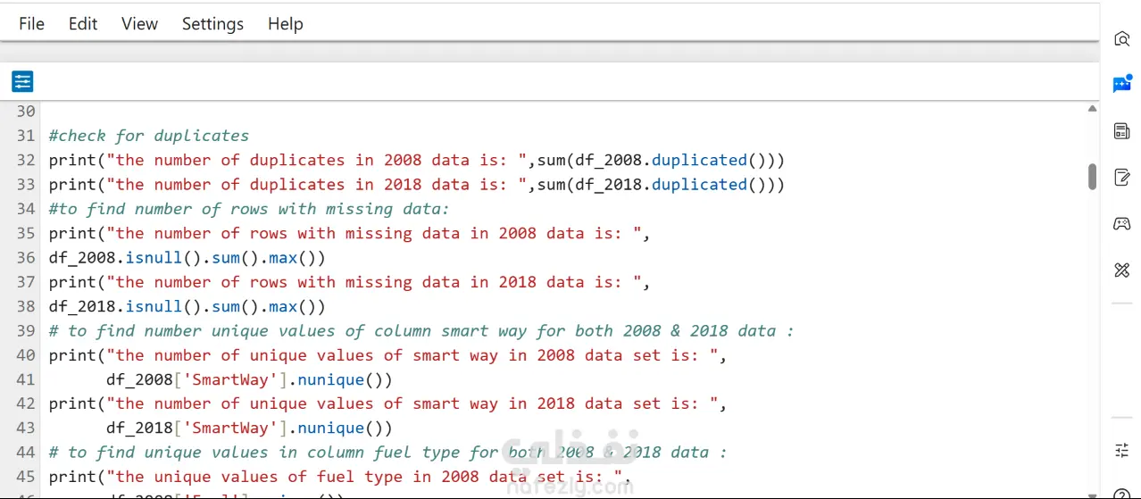Image resolution: width=1141 pixels, height=499 pixels.
Task: Open the View menu
Action: 139,24
